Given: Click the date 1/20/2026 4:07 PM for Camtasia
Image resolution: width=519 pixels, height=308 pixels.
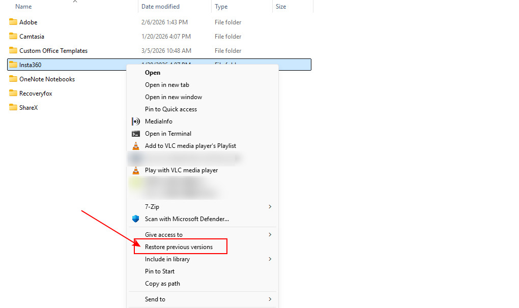Looking at the screenshot, I should click(x=166, y=37).
